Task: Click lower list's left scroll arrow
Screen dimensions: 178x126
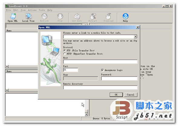Action: pos(7,90)
